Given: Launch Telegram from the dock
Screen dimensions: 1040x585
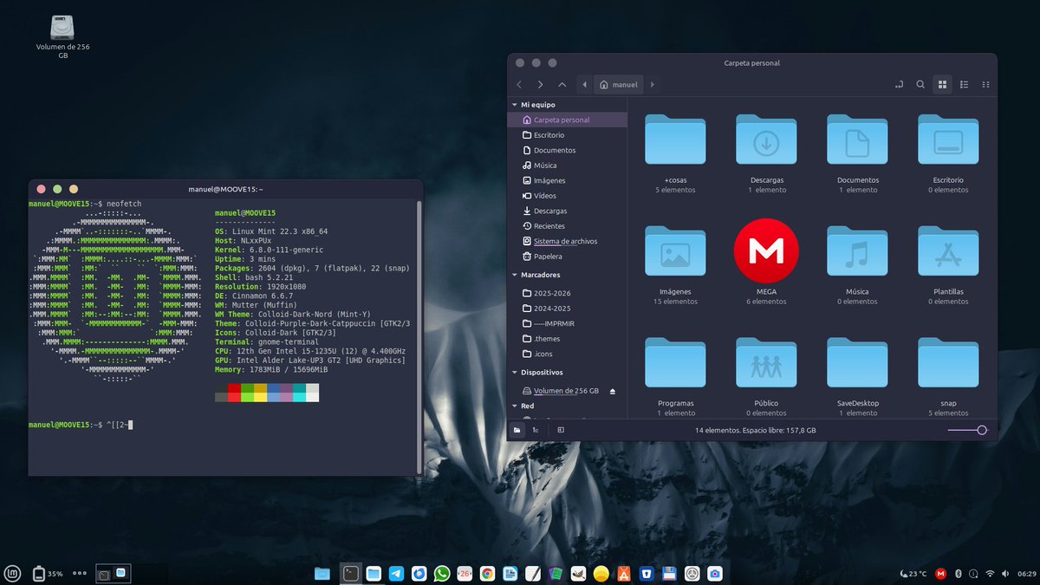Looking at the screenshot, I should coord(396,573).
